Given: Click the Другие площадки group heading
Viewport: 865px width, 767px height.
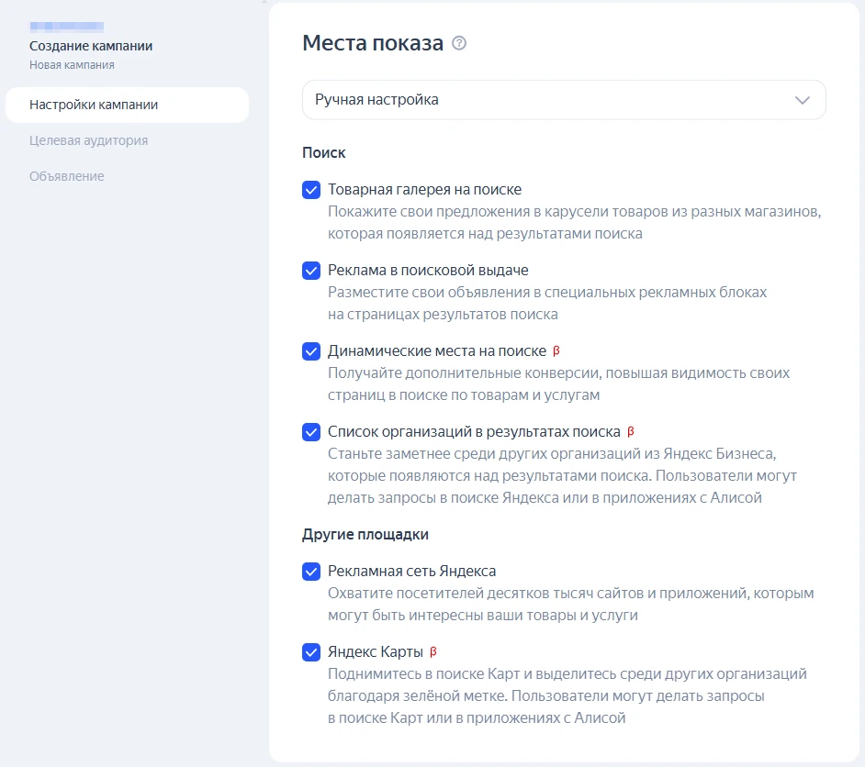Looking at the screenshot, I should [x=365, y=534].
